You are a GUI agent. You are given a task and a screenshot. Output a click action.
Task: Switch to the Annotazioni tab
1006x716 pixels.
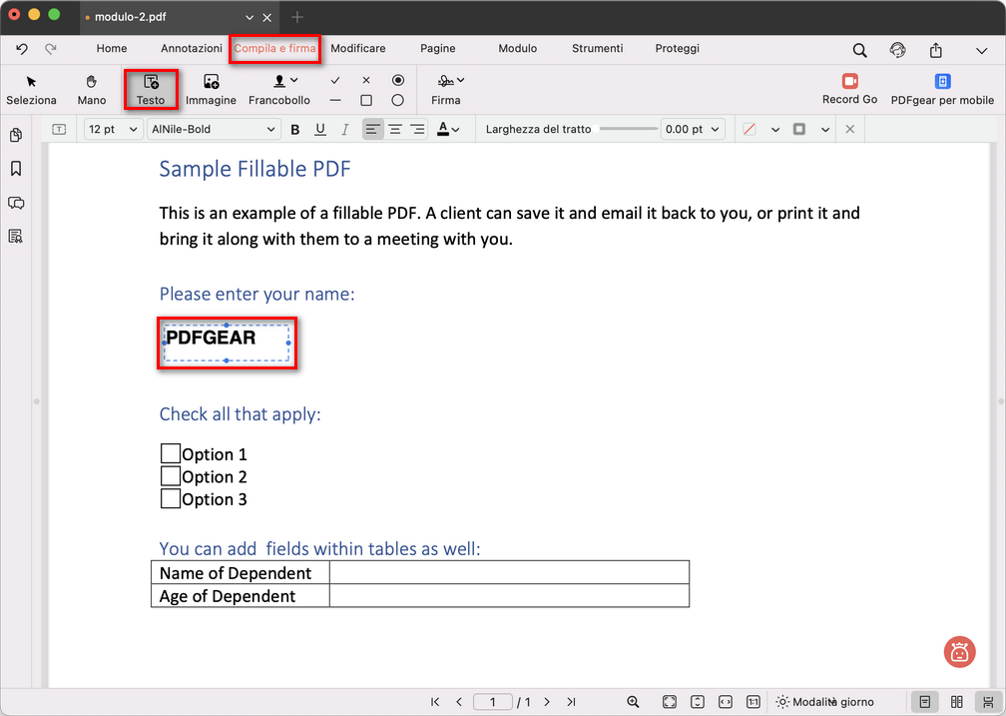[x=192, y=48]
